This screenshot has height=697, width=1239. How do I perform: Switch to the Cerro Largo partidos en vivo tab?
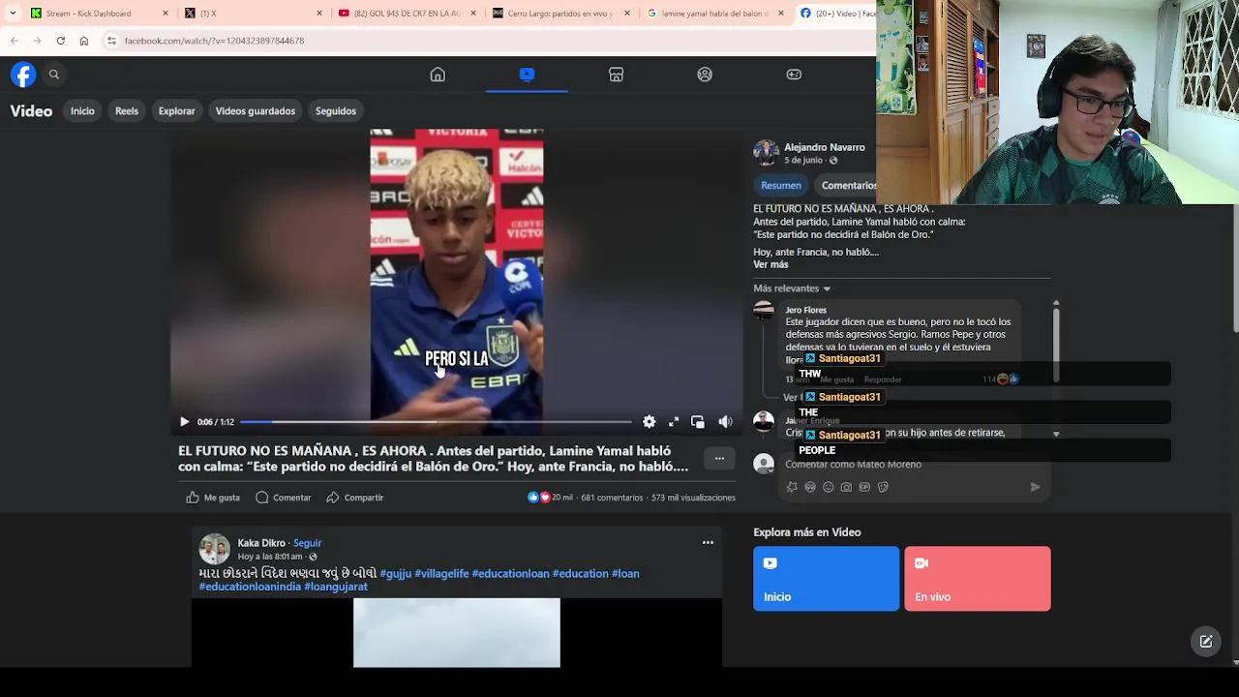coord(559,14)
